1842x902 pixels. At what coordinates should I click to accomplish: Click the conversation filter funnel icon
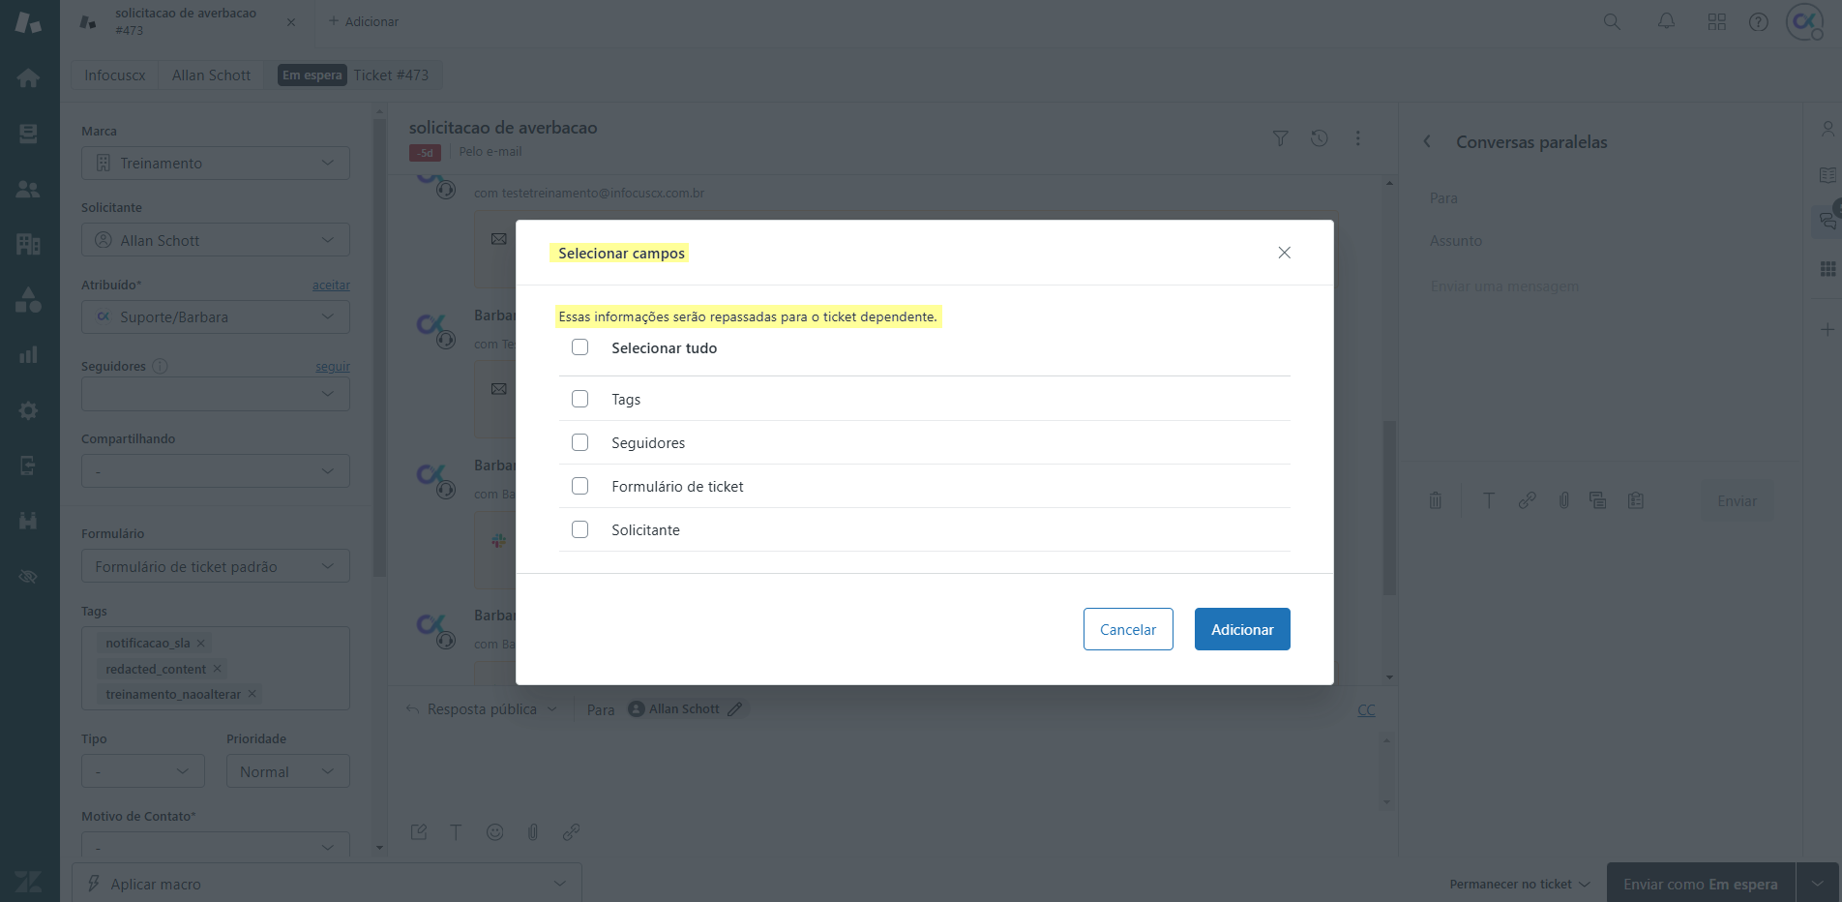tap(1280, 138)
